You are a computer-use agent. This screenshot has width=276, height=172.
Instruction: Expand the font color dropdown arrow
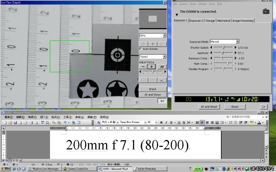(x=263, y=123)
